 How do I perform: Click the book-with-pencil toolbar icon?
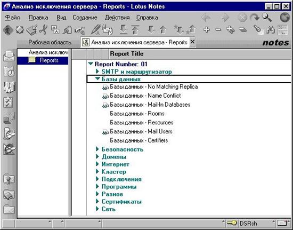point(32,30)
